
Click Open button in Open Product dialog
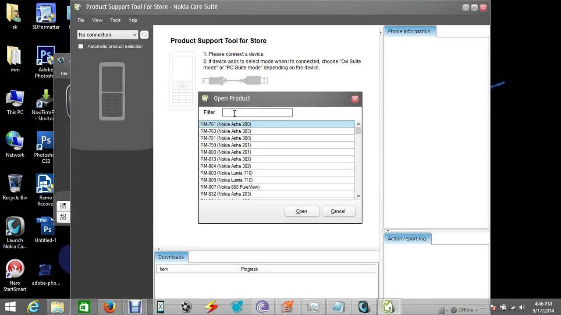pyautogui.click(x=302, y=211)
